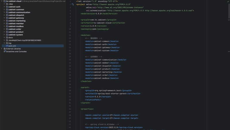Expand the docs folder
The height and width of the screenshot is (130, 230).
(4, 37)
